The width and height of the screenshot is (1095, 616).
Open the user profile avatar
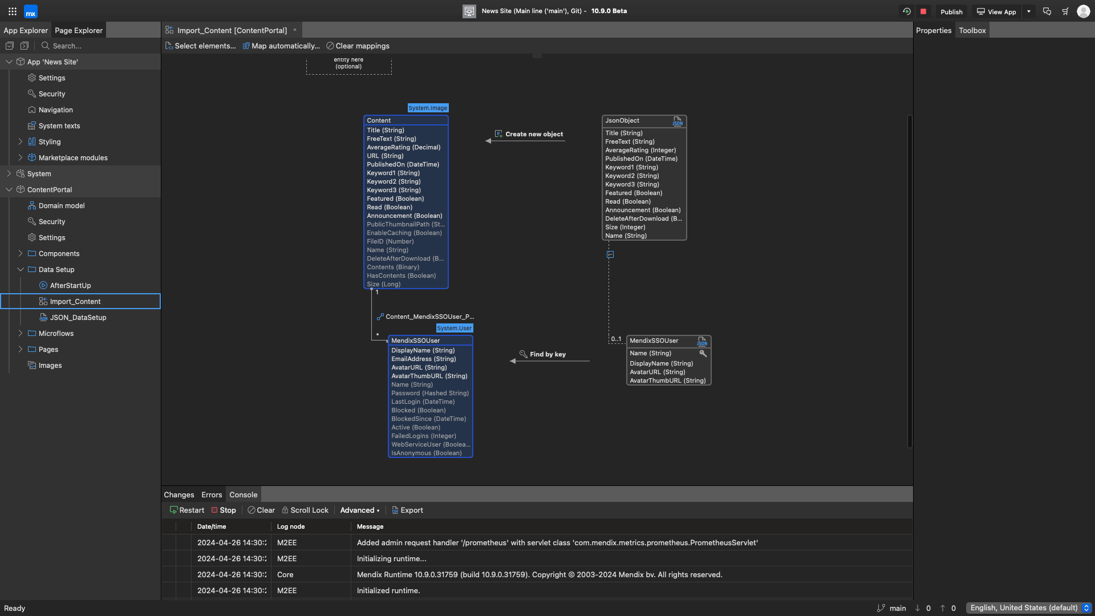click(x=1084, y=11)
